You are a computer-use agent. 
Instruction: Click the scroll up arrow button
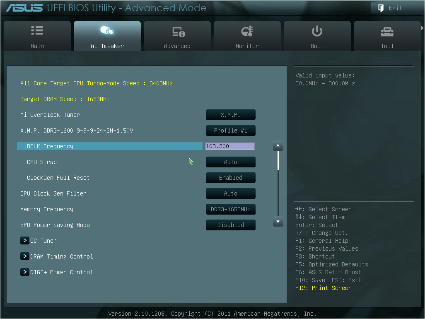pos(278,146)
